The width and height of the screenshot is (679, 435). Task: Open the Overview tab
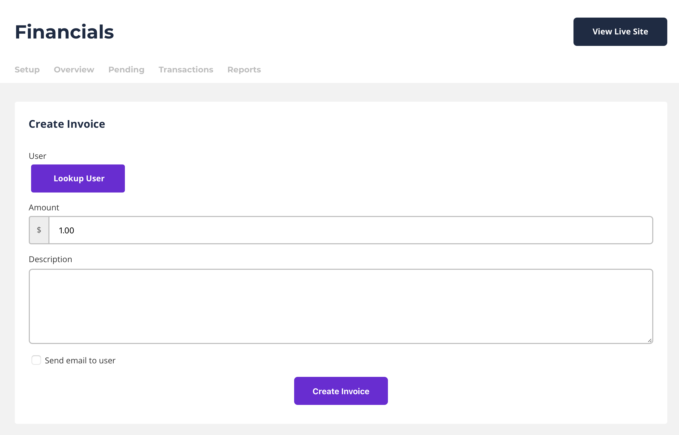click(74, 70)
